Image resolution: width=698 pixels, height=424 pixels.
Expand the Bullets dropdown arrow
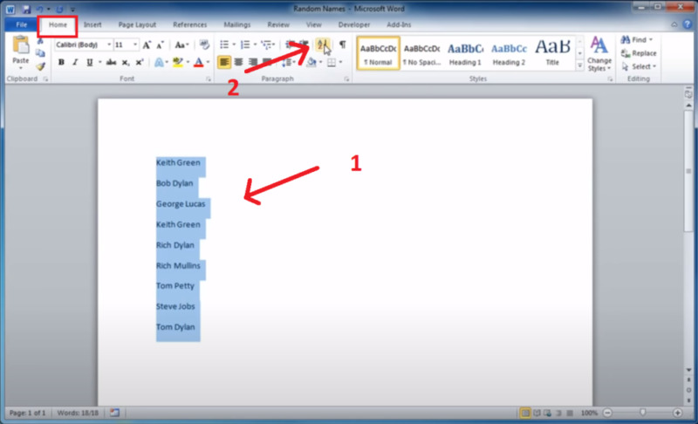234,44
